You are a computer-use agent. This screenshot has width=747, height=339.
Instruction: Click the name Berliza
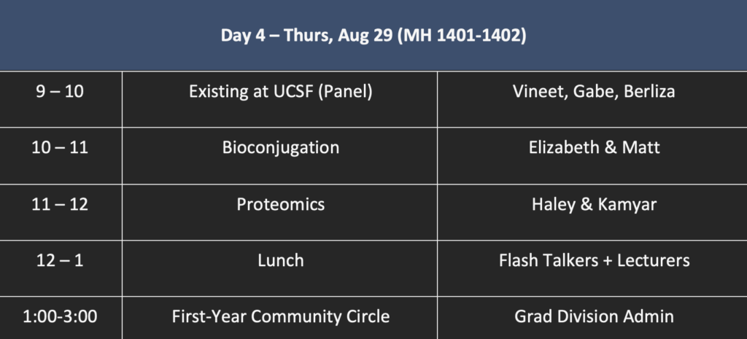tap(647, 93)
